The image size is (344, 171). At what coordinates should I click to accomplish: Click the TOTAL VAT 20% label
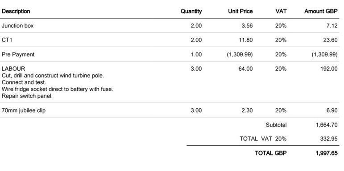point(263,138)
